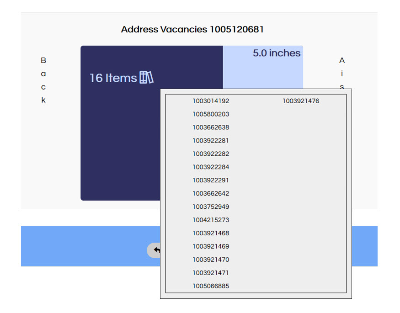
Task: Choose item 1003662638 from the popup
Action: (x=211, y=127)
